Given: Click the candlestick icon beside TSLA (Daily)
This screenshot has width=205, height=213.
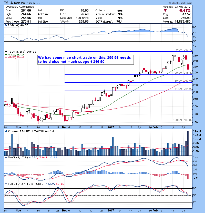Looking at the screenshot, I should pos(6,52).
